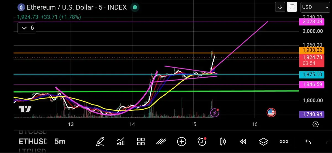332x153 pixels.
Task: Tap the replay rewind icon
Action: 243,142
